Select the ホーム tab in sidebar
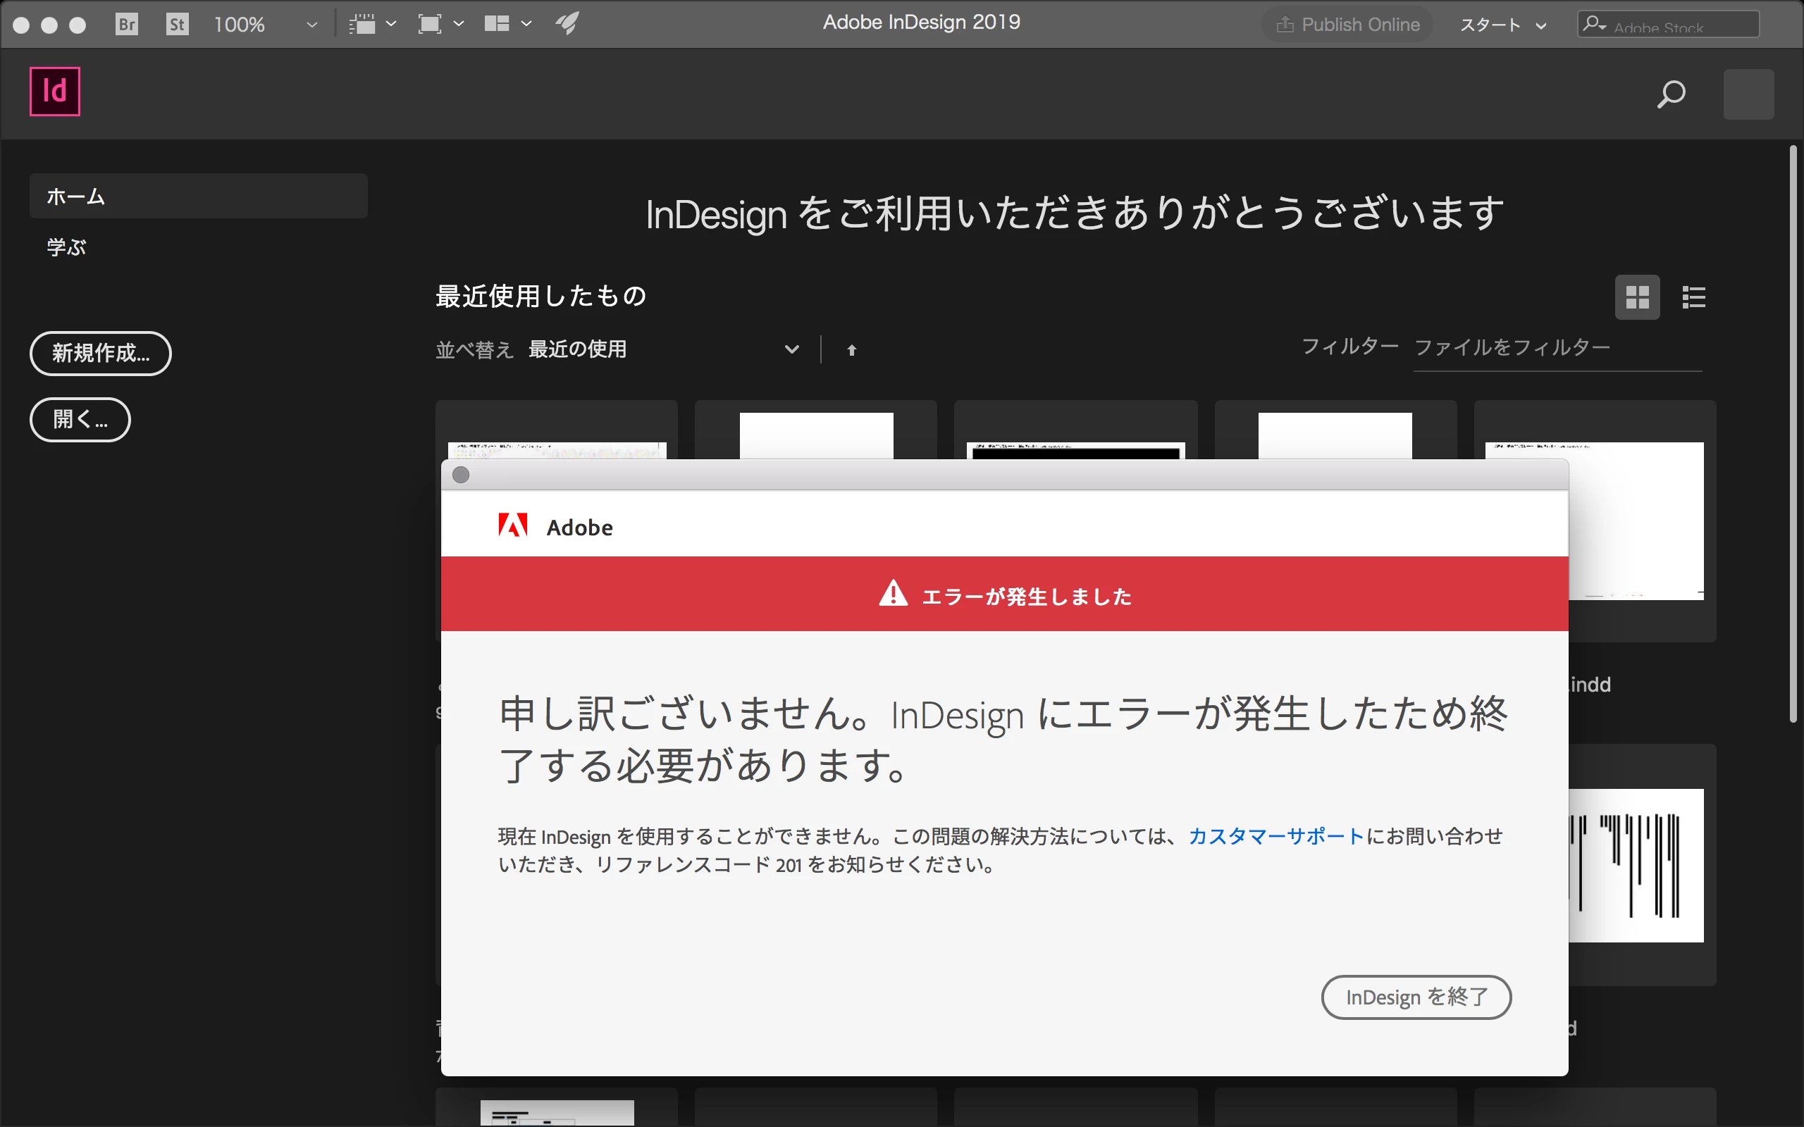Image resolution: width=1804 pixels, height=1127 pixels. point(198,196)
